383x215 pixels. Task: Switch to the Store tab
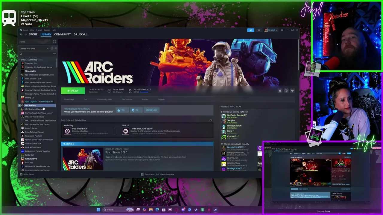(33, 34)
